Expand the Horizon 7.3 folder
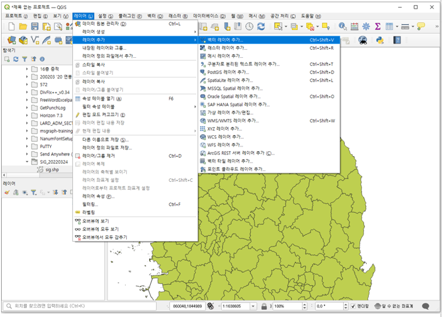The width and height of the screenshot is (442, 317). pos(27,115)
